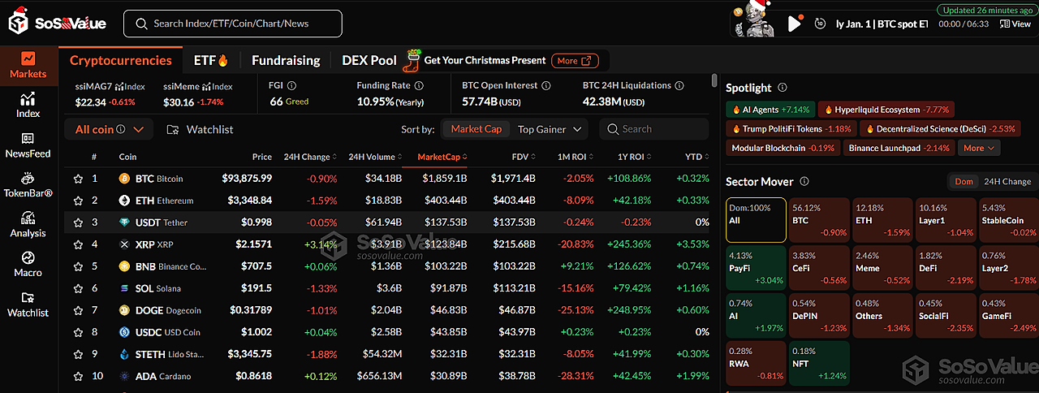The height and width of the screenshot is (393, 1039).
Task: Click the Dogecoin coin icon
Action: 125,310
